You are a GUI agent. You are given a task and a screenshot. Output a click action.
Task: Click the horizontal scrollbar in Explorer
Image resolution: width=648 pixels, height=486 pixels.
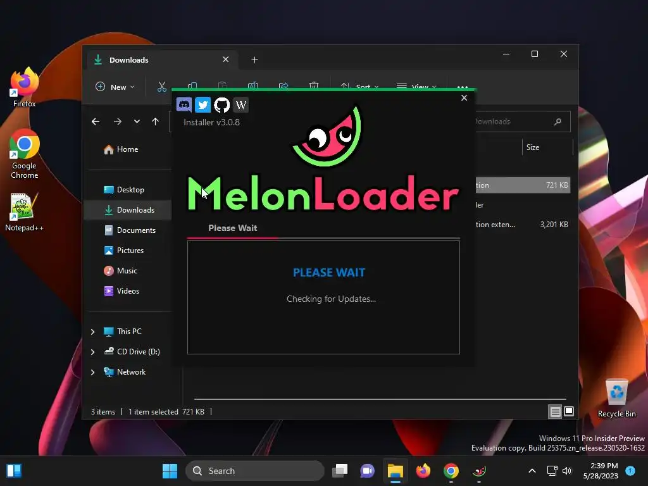[380, 399]
